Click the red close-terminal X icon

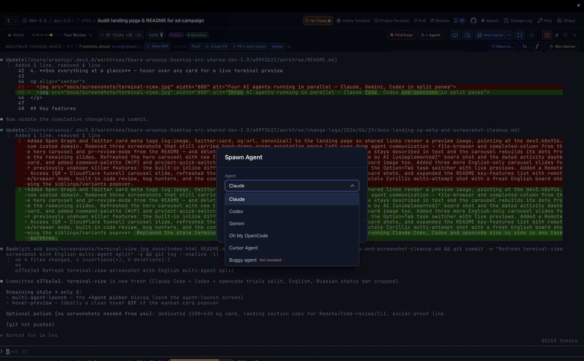point(547,35)
